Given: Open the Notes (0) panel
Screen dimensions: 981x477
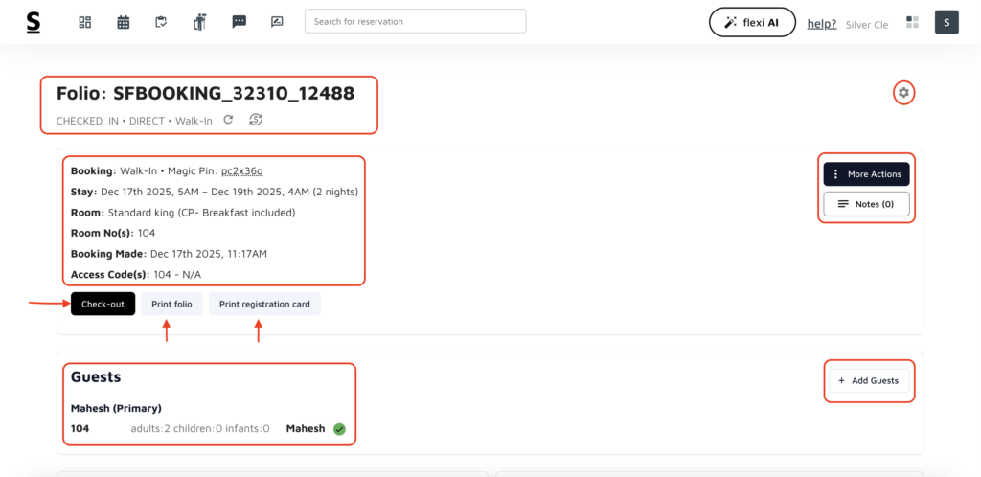Looking at the screenshot, I should point(866,204).
